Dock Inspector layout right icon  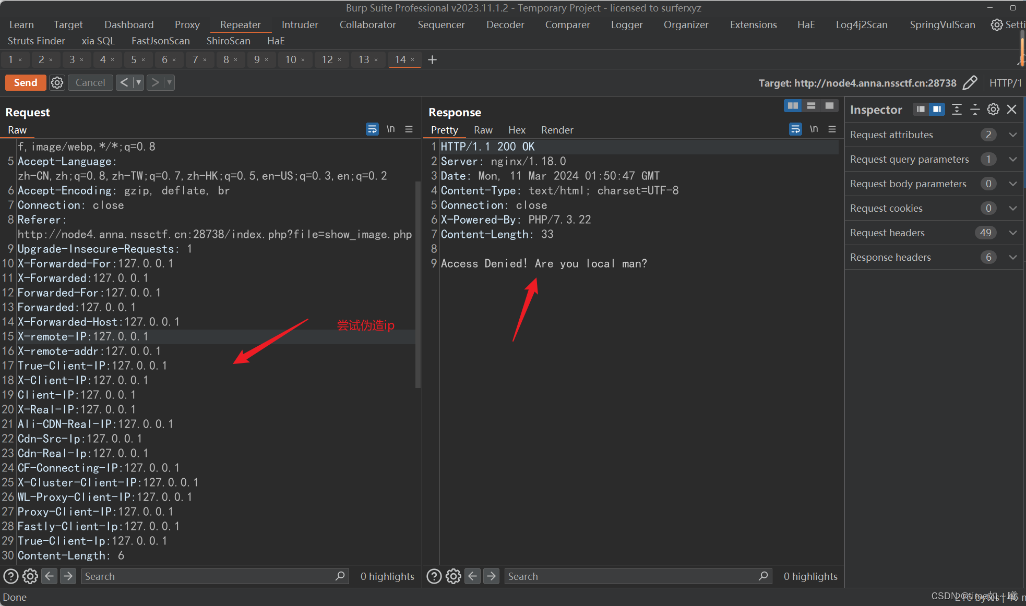(x=937, y=109)
